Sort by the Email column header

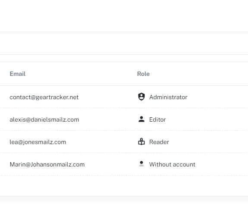tap(18, 74)
